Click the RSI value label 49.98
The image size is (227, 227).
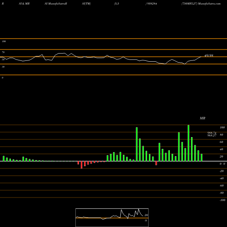coord(209,55)
